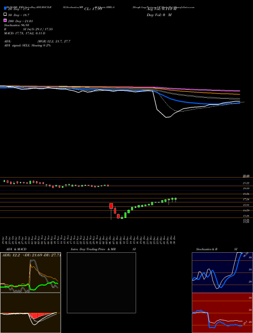Click the 'Day Vol: 0 M' label
253x333 pixels.
159,15
